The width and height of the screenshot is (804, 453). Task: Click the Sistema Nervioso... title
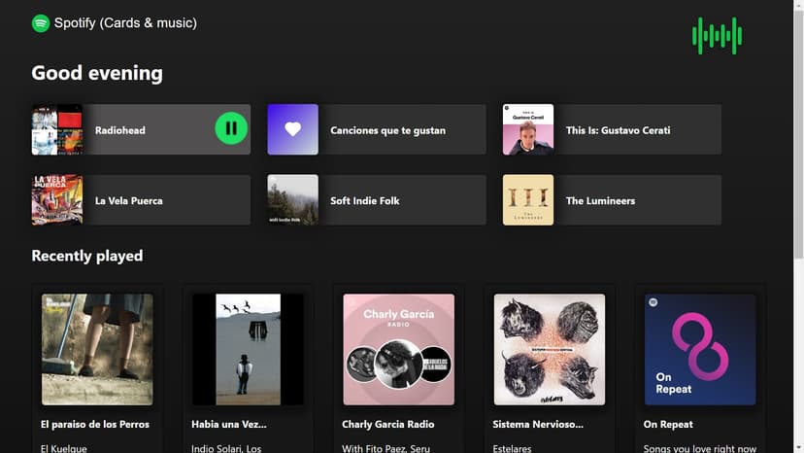pyautogui.click(x=538, y=424)
